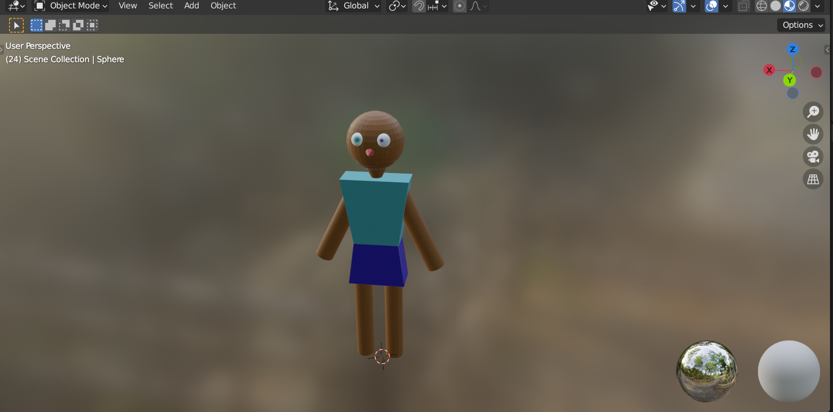The height and width of the screenshot is (412, 833).
Task: Toggle snapping magnet
Action: click(x=419, y=6)
